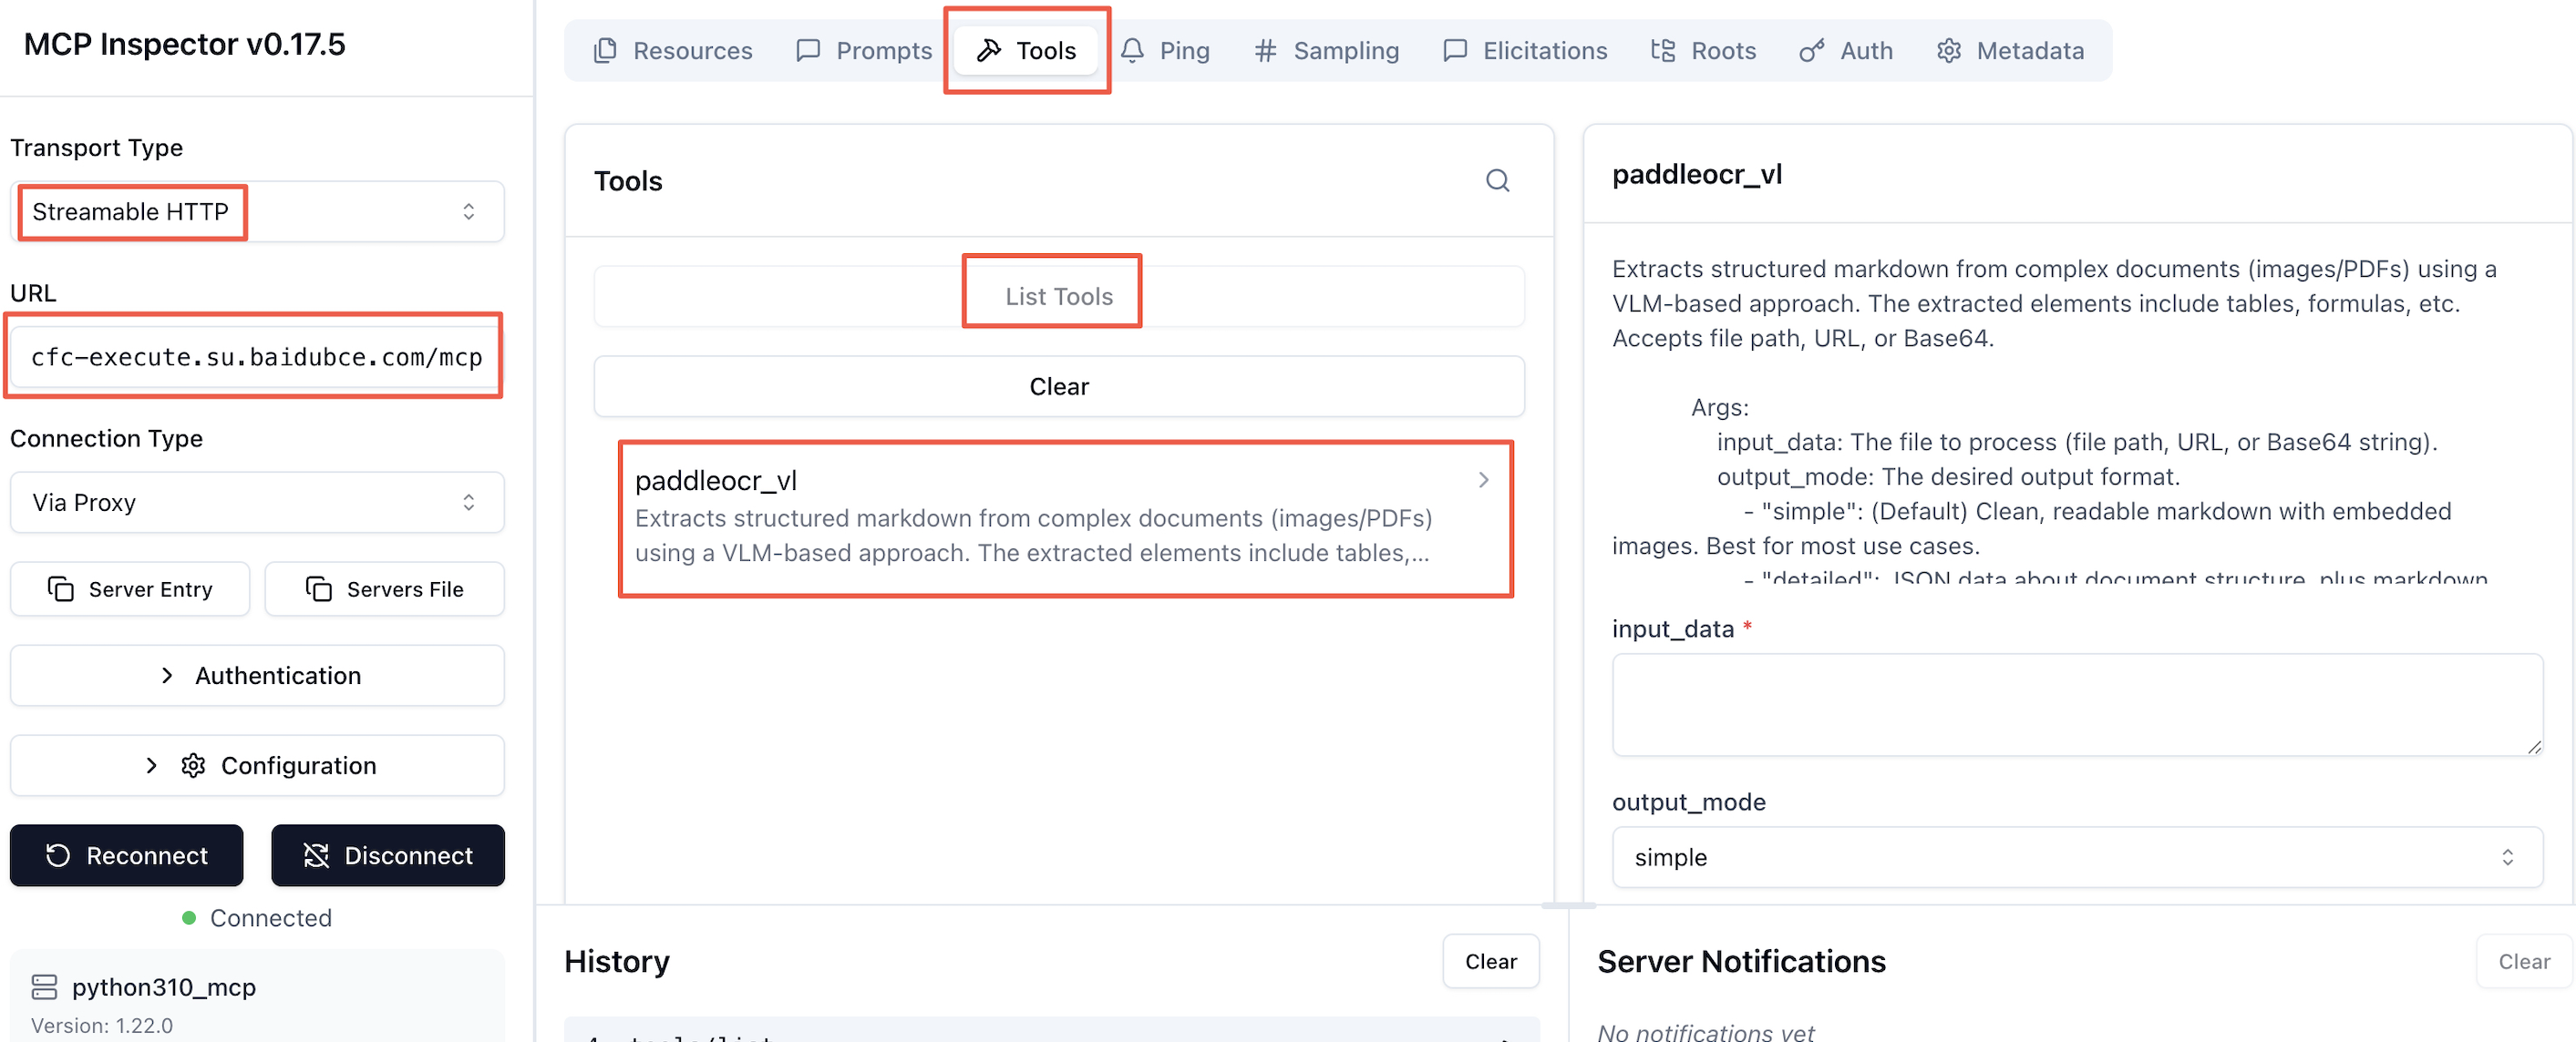This screenshot has width=2576, height=1042.
Task: Open Metadata tab with gear icon
Action: click(x=2010, y=51)
